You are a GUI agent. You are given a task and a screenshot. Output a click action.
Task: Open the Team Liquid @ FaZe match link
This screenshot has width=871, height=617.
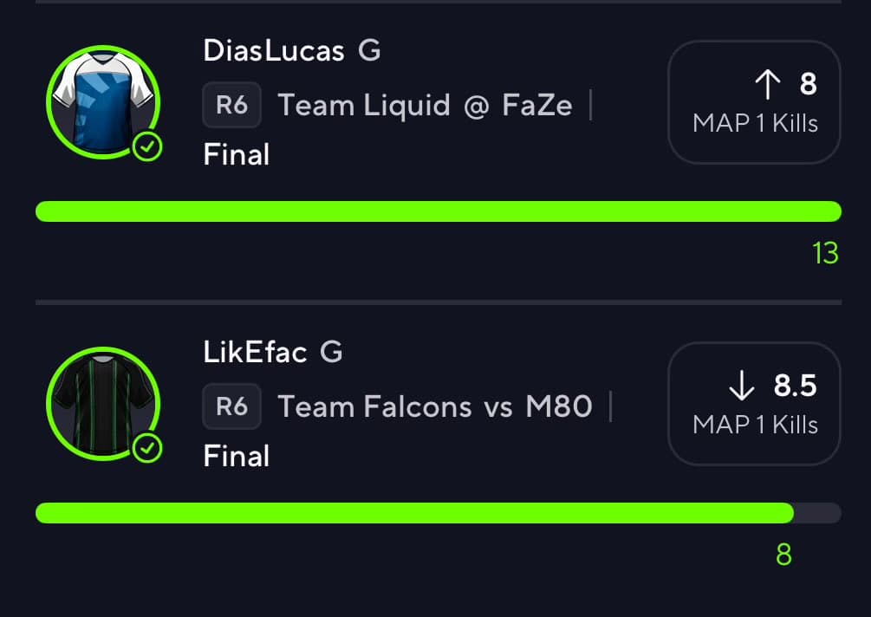pos(424,104)
